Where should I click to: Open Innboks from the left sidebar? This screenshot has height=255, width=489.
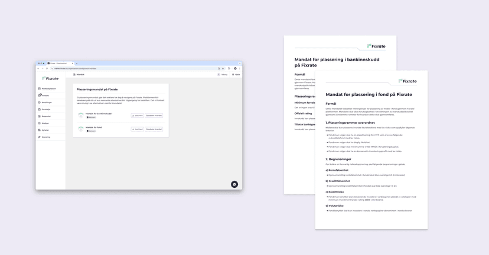[45, 95]
